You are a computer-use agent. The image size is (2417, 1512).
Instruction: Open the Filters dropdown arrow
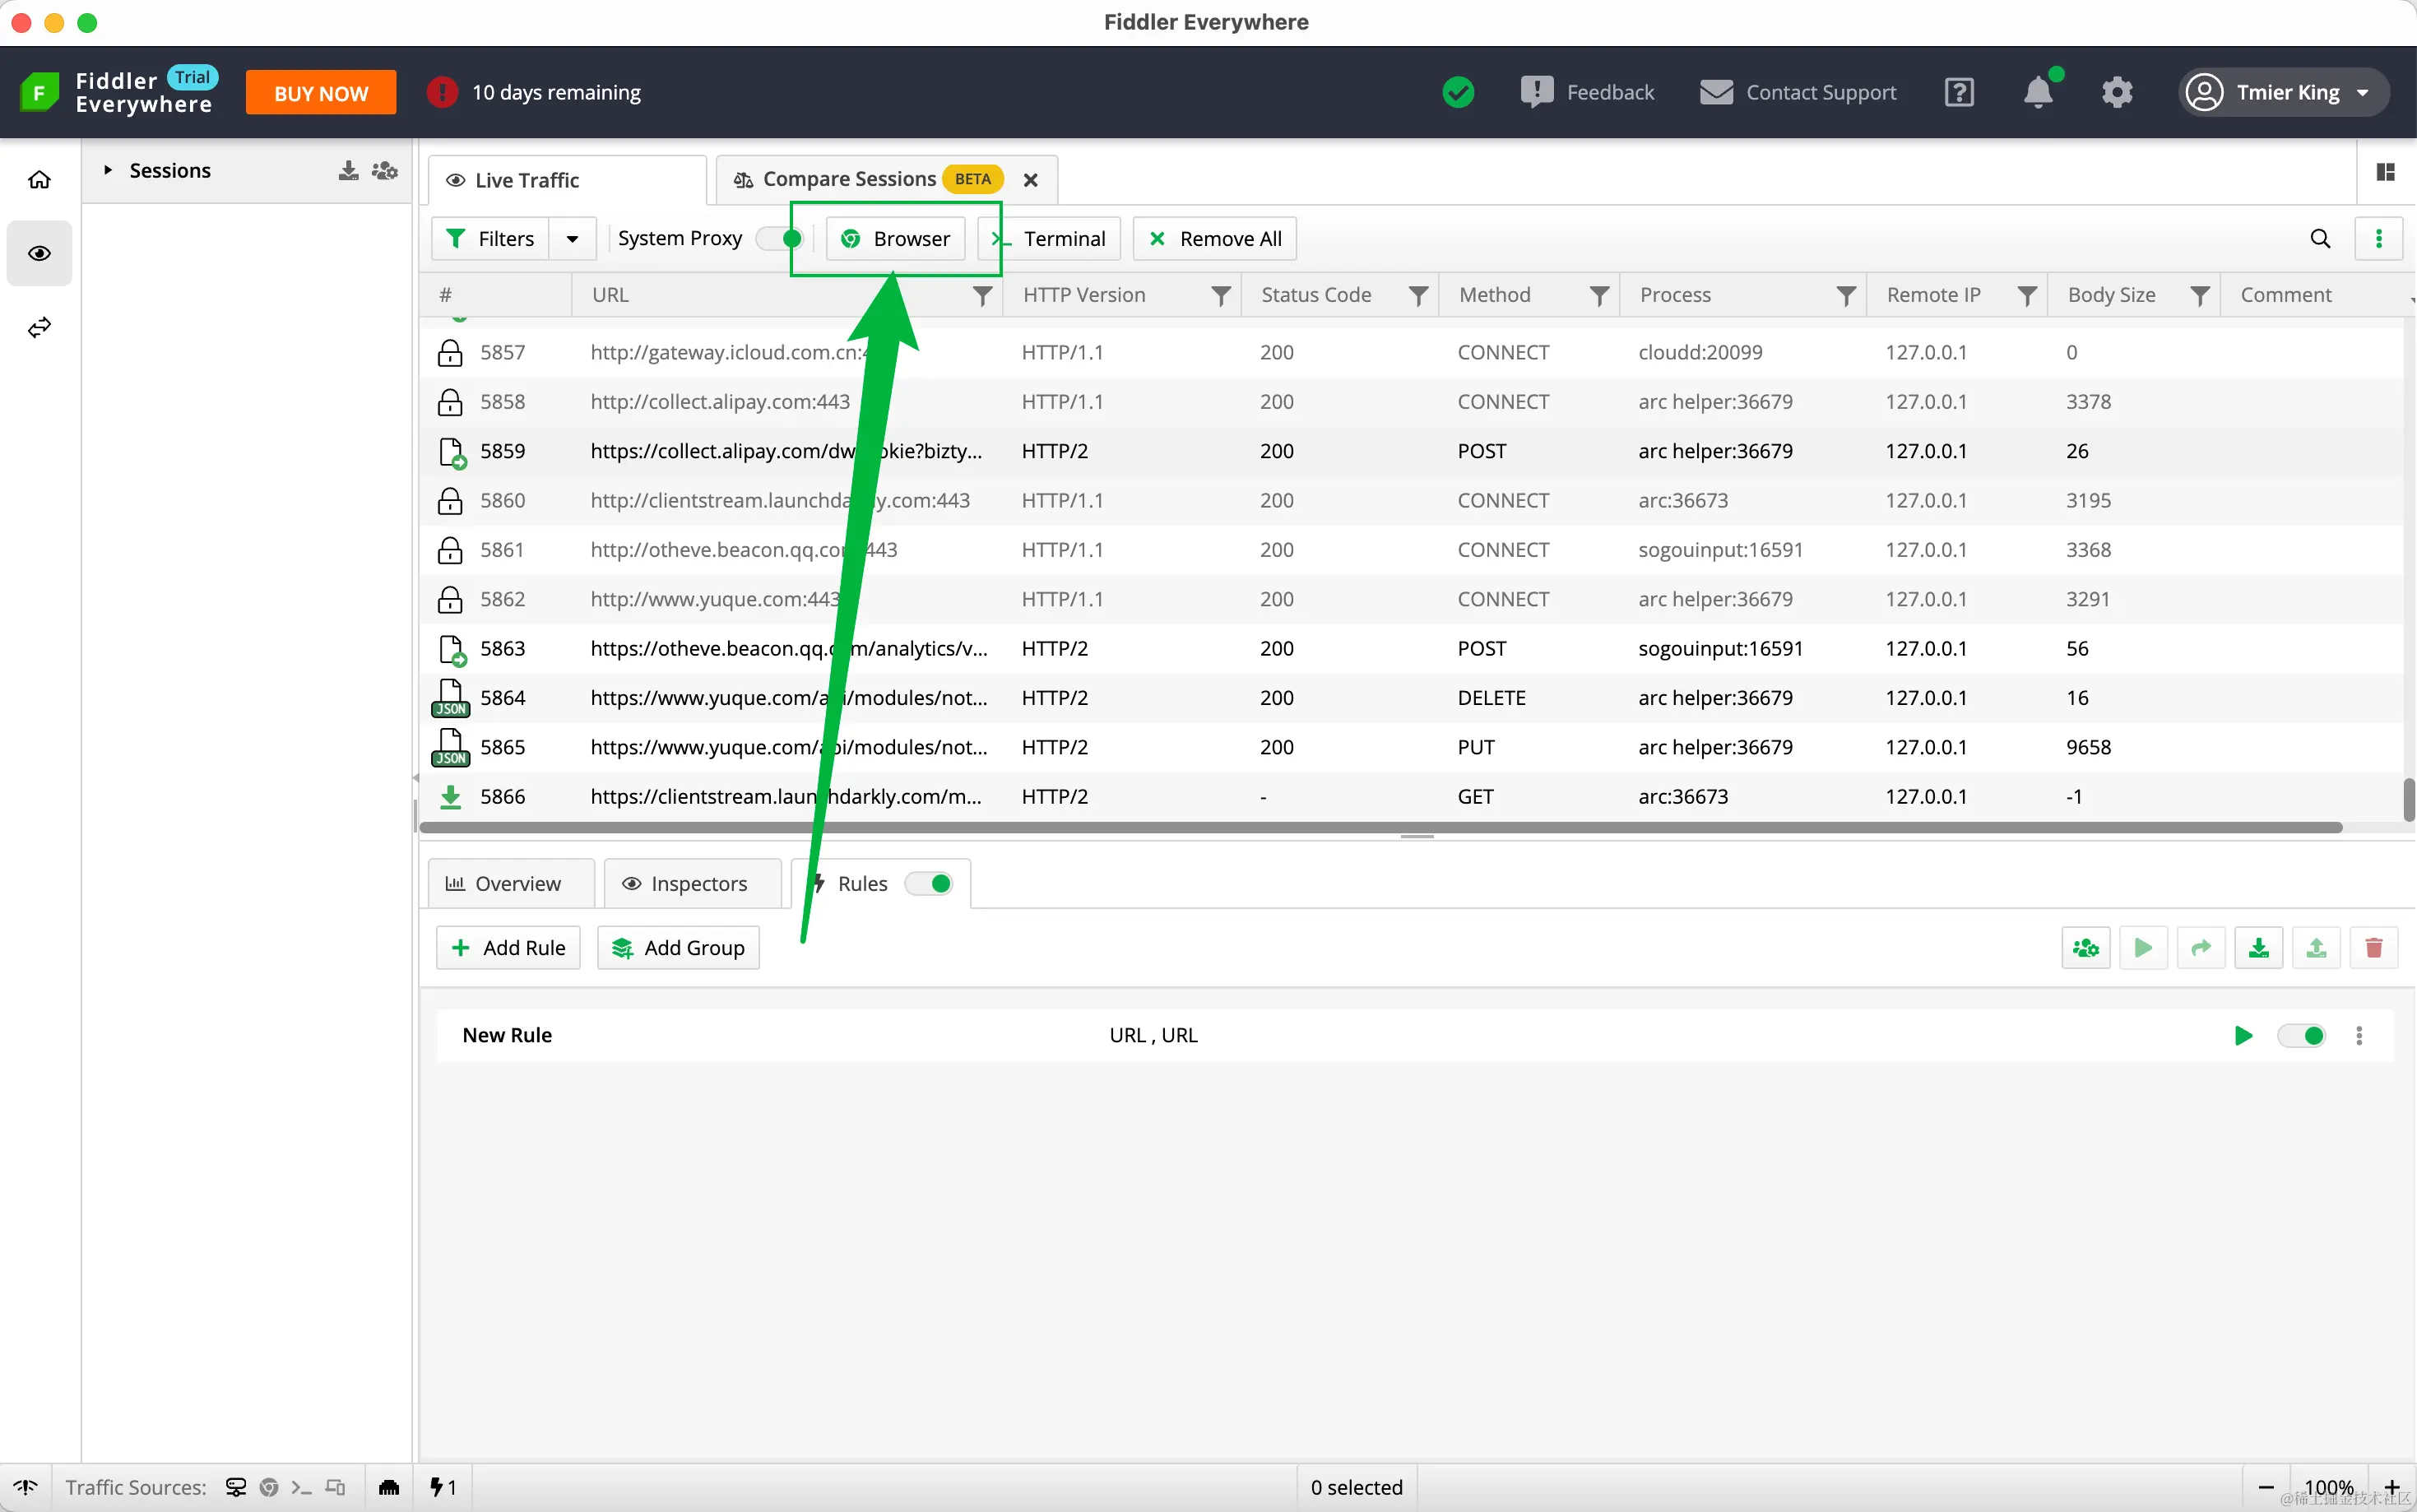[572, 238]
